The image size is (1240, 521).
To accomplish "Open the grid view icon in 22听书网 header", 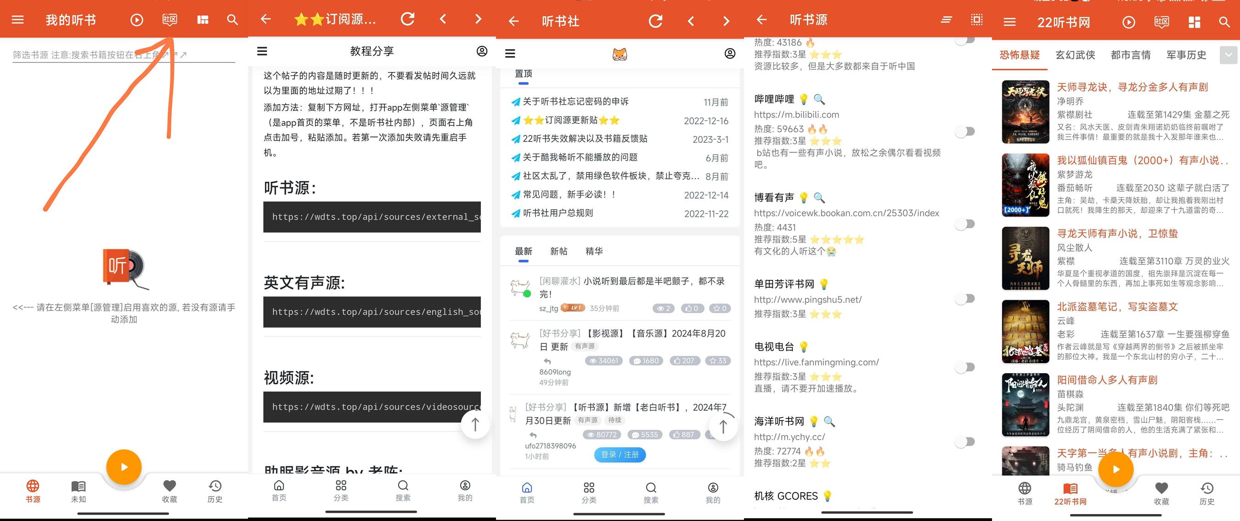I will (1194, 22).
